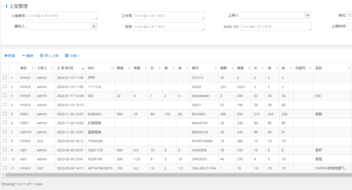Click the 导入上架 upload icon
Viewport: 352px width, 190px height.
click(42, 56)
